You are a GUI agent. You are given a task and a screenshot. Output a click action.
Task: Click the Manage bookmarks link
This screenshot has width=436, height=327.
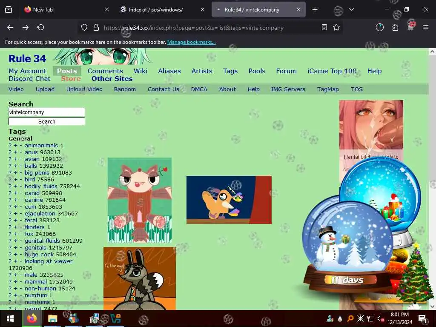pos(191,42)
